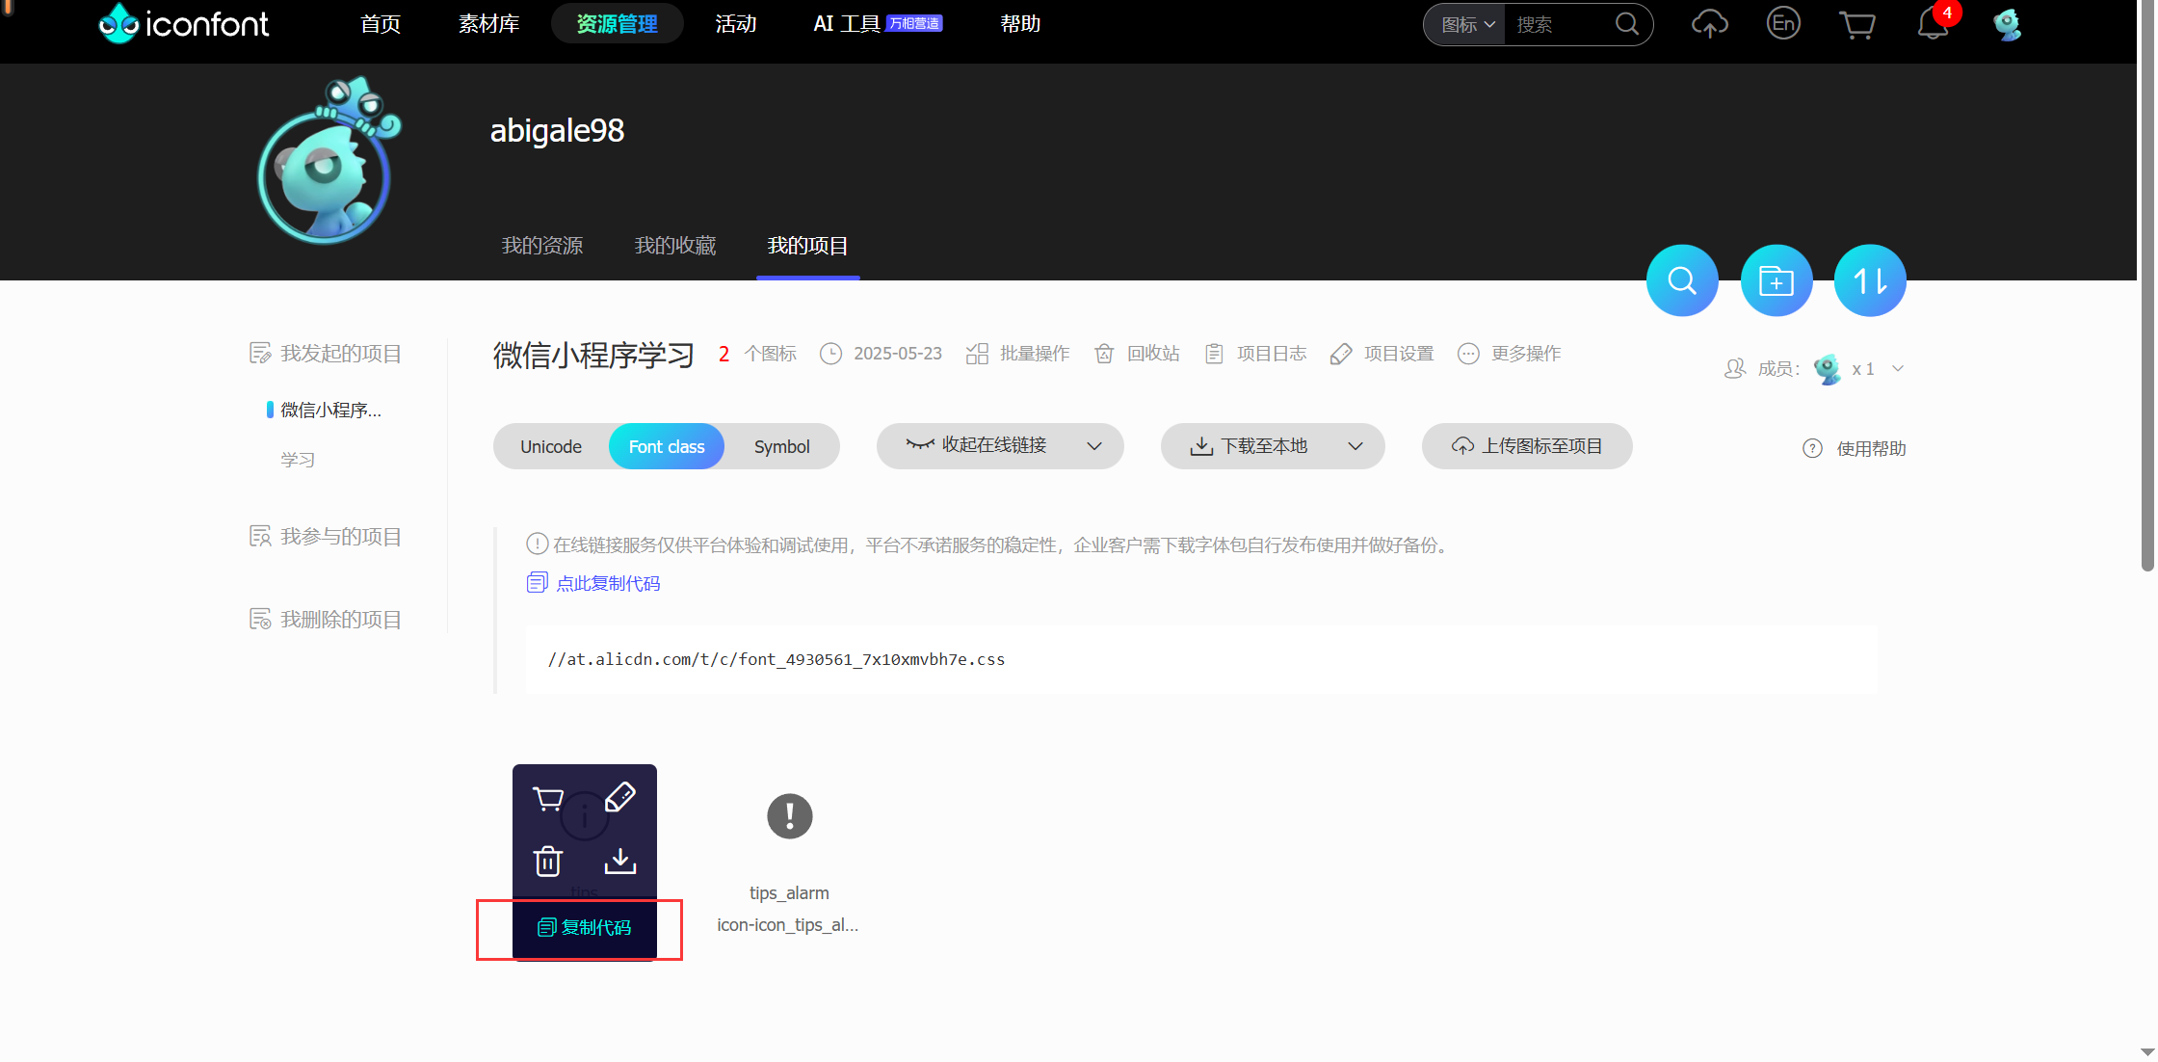Click the round blue search button
The image size is (2158, 1062).
1682,280
